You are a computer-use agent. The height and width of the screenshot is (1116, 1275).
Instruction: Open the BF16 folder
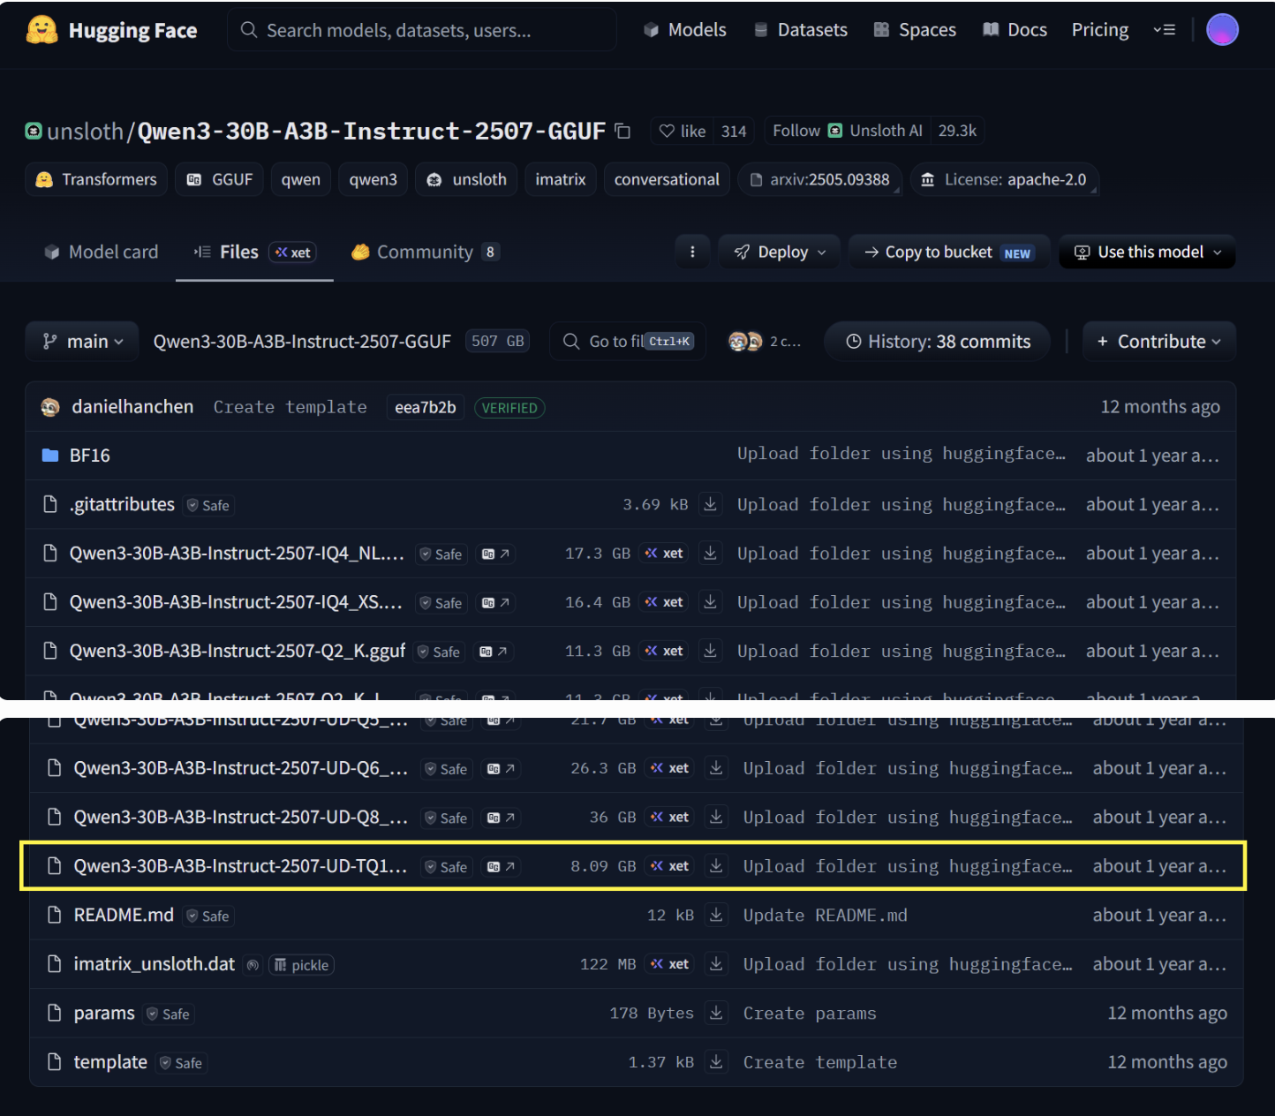89,456
